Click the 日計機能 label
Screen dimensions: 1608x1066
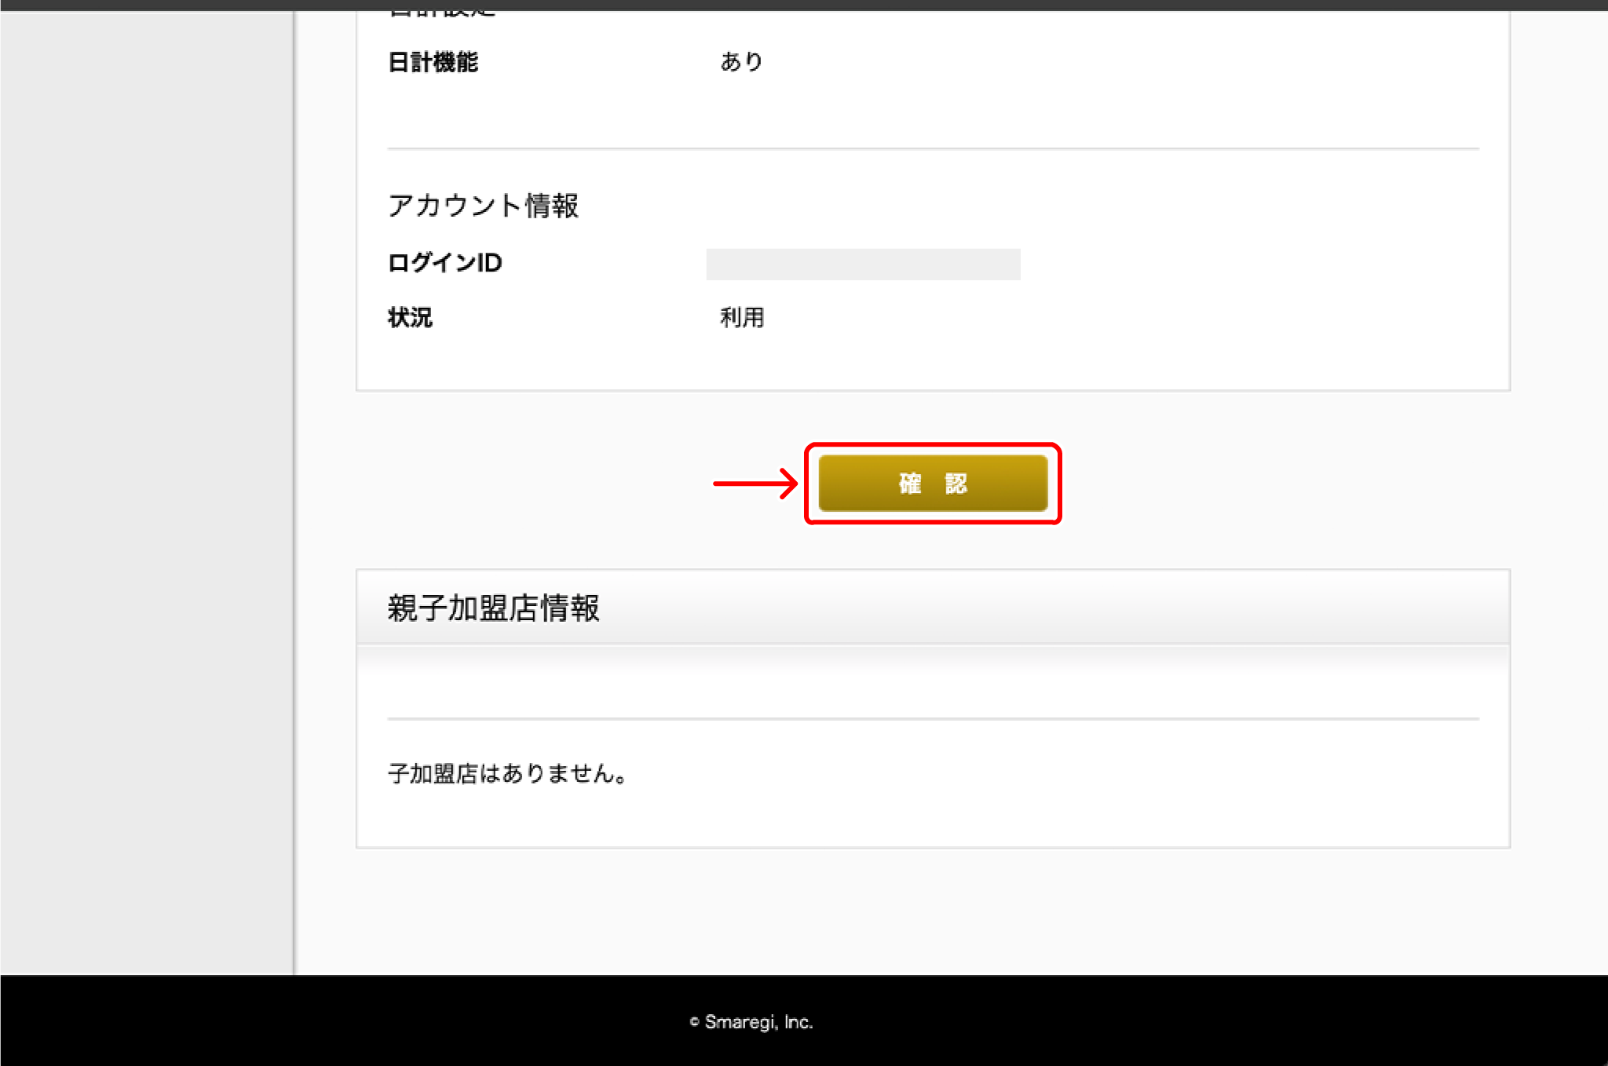pos(433,62)
